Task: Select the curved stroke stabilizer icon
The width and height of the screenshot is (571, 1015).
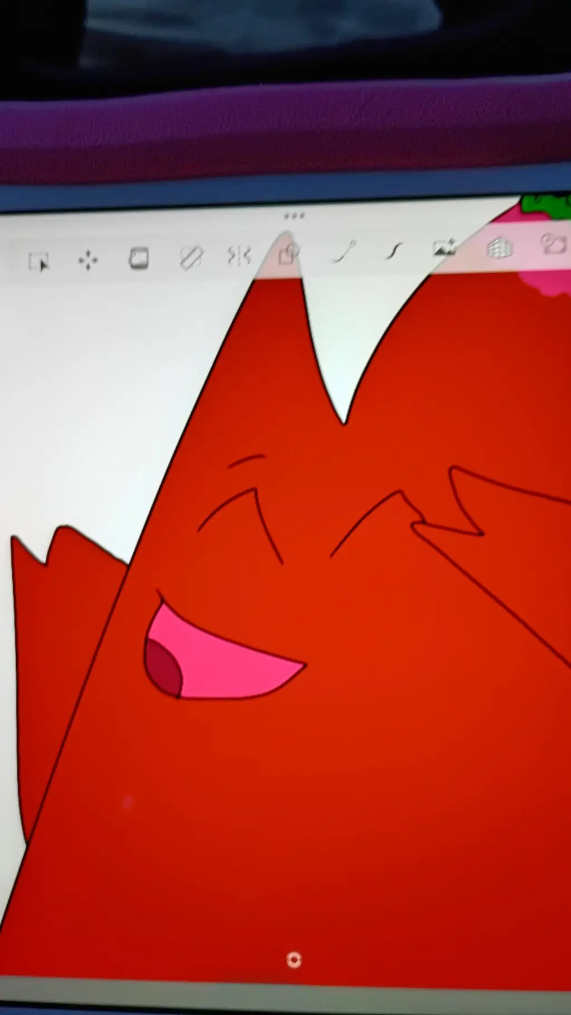Action: [x=343, y=252]
